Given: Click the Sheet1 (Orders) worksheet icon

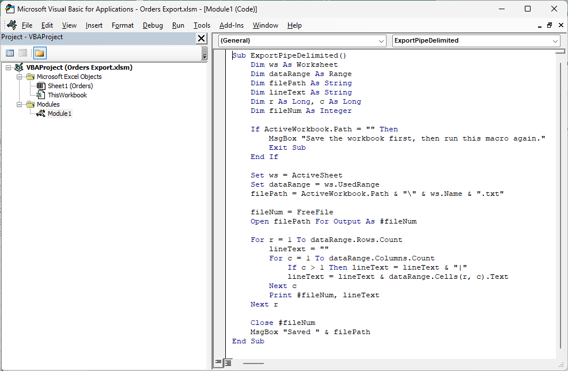Looking at the screenshot, I should click(x=41, y=86).
